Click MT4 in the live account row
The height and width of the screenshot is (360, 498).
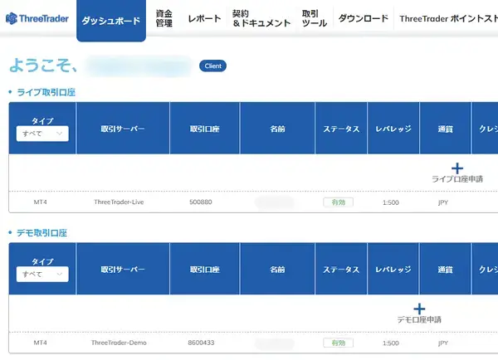tap(41, 202)
